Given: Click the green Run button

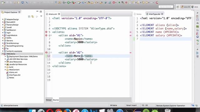Looking at the screenshot, I should click(x=68, y=2).
